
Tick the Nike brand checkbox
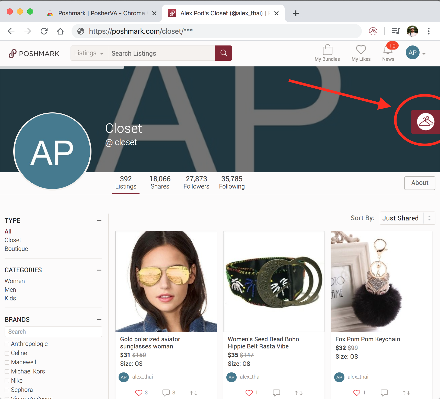[x=7, y=381]
